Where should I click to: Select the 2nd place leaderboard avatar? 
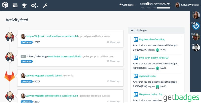[196, 26]
